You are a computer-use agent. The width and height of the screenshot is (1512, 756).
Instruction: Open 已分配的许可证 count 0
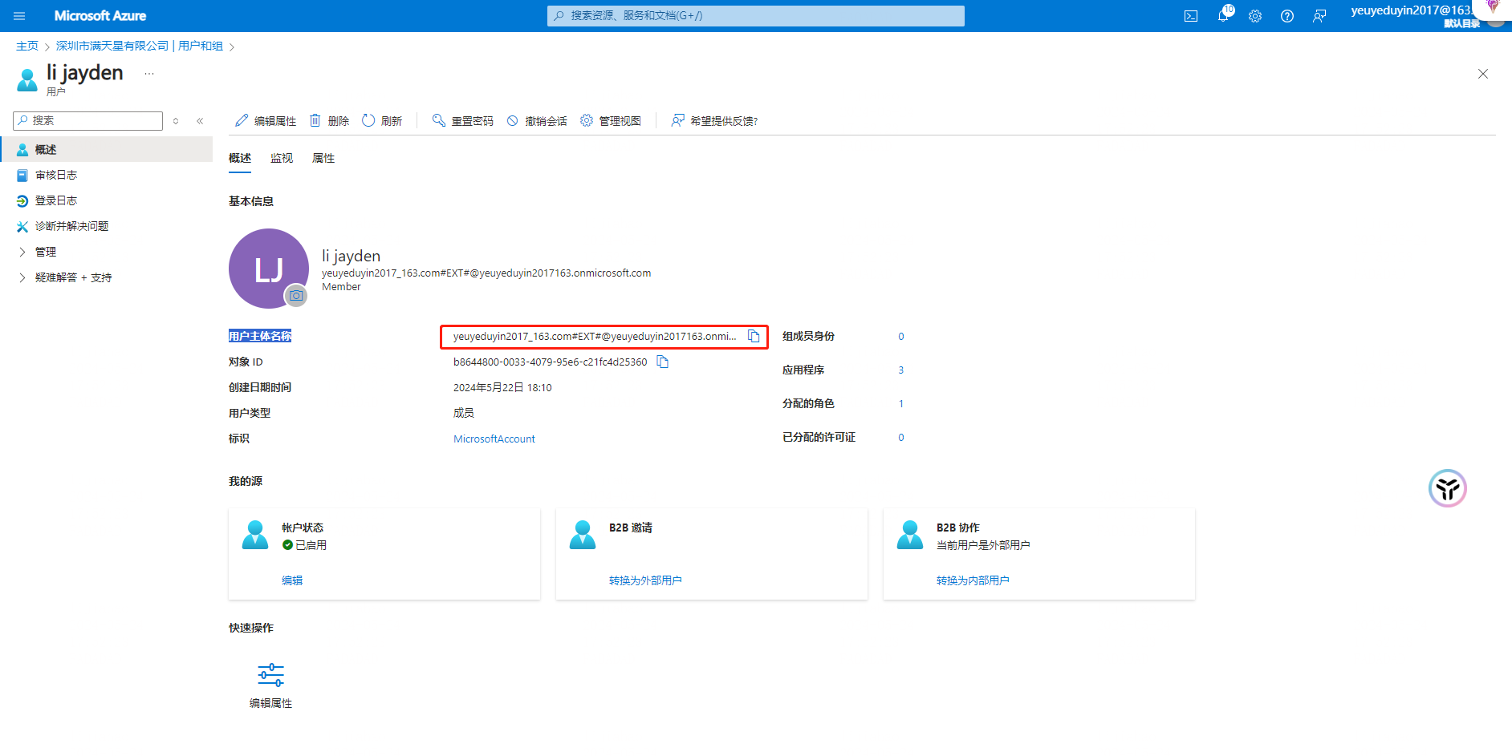coord(901,438)
